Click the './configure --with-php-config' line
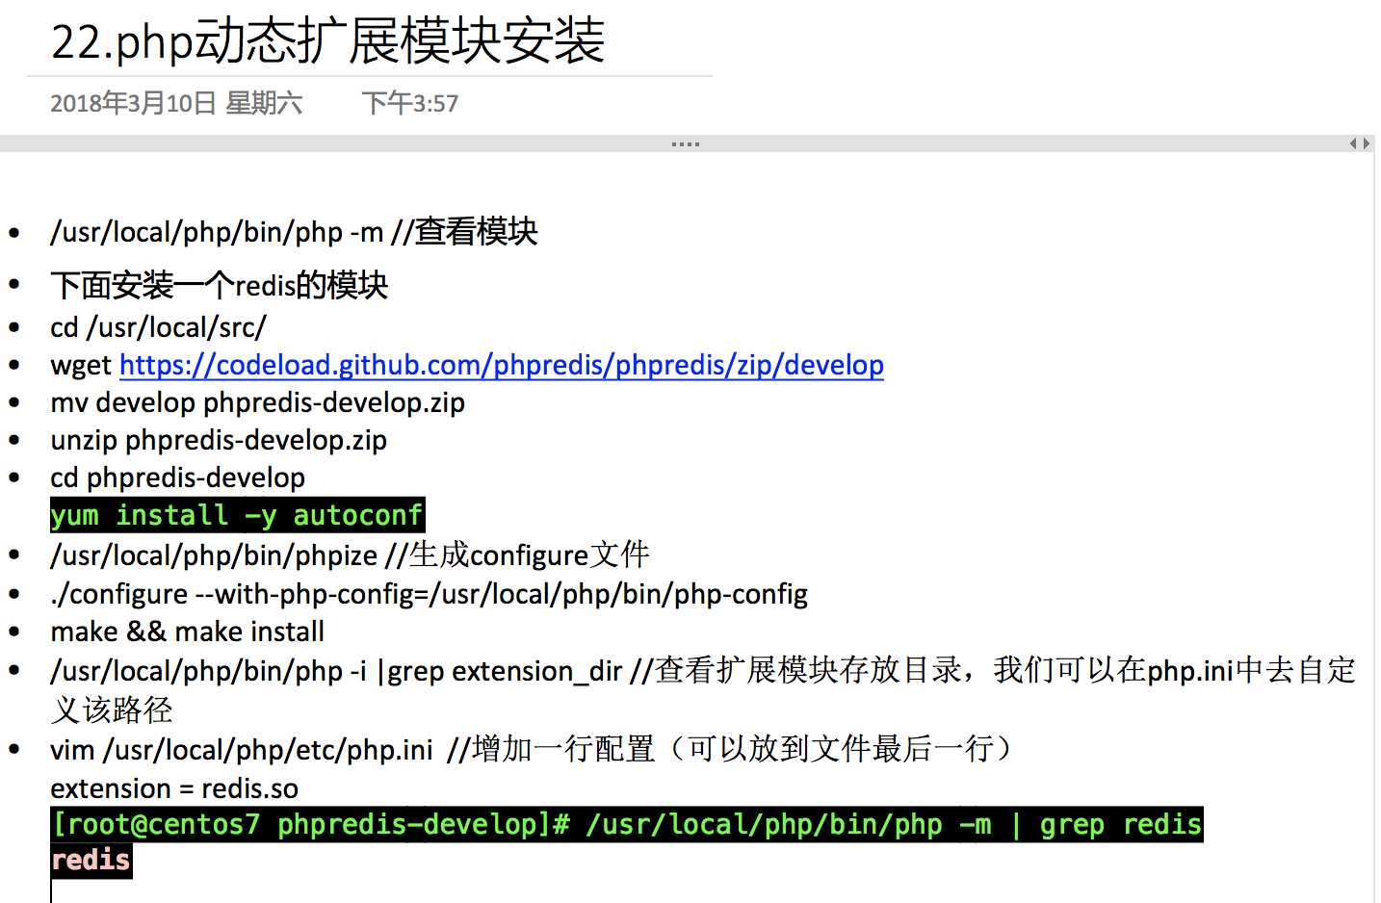 [429, 594]
